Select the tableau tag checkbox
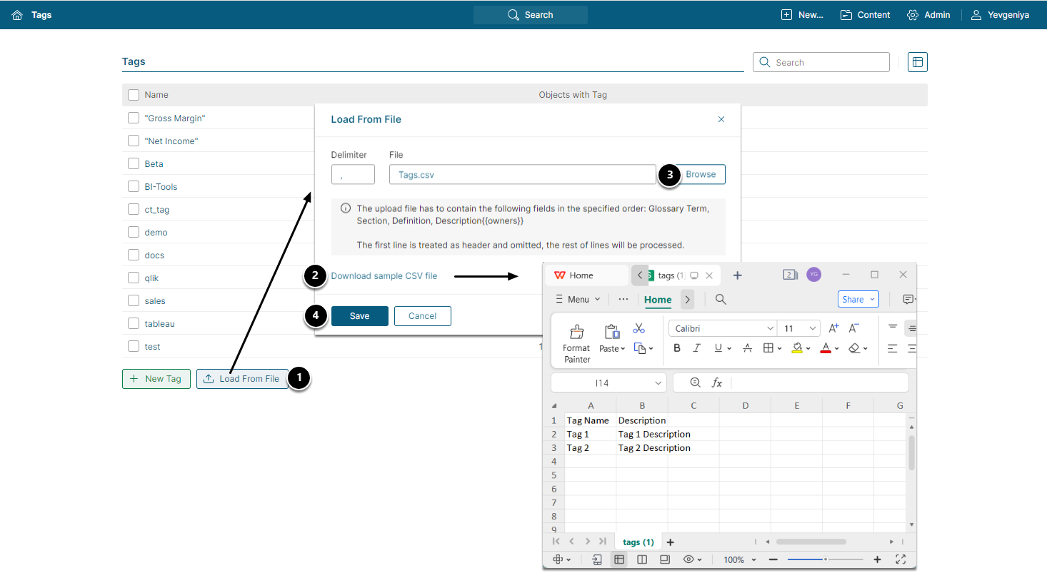Image resolution: width=1047 pixels, height=583 pixels. point(134,323)
